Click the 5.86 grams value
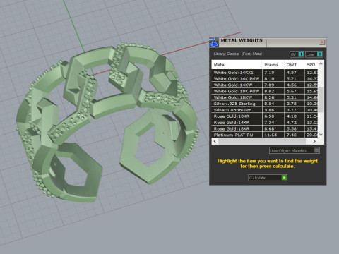Screen dimensions: 339x254 tap(269, 110)
